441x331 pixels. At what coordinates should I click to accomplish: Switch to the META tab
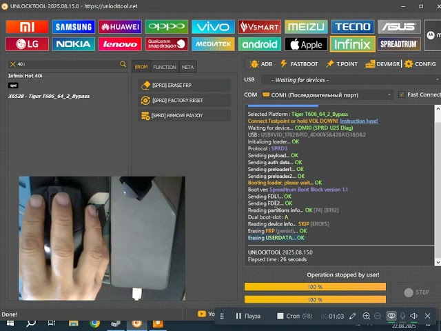[x=187, y=67]
